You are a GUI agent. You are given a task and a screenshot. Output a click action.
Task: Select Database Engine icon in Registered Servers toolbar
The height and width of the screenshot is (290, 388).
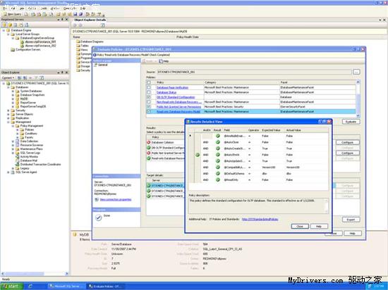pos(4,25)
